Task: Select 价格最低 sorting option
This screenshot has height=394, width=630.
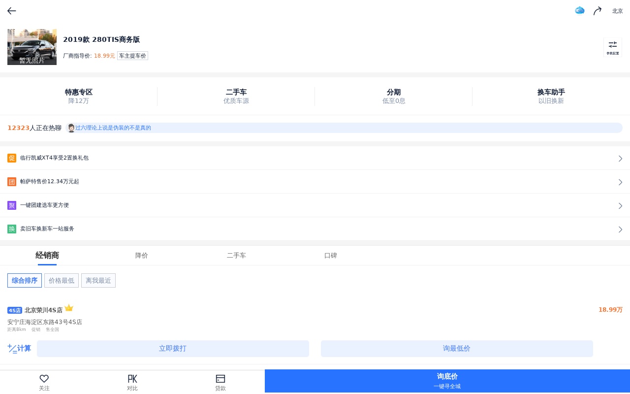Action: tap(62, 280)
